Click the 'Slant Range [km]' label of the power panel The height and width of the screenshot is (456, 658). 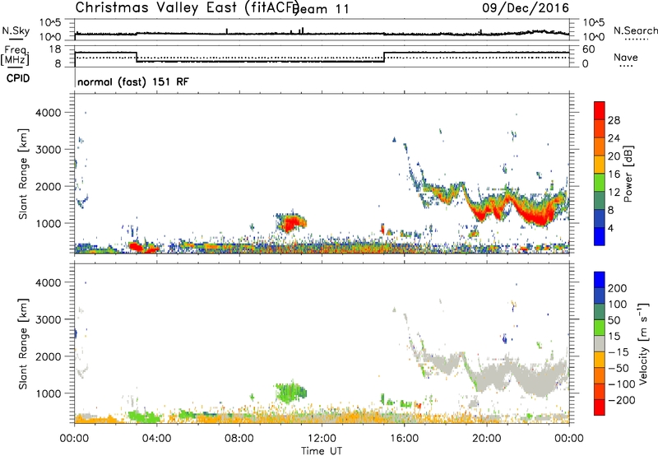click(x=23, y=174)
